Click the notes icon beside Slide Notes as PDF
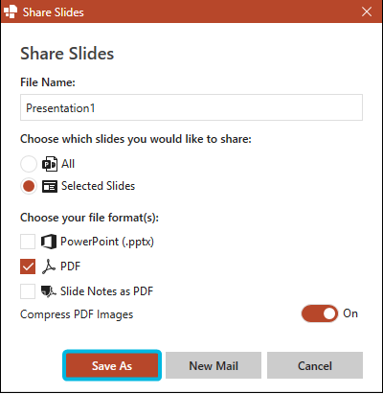This screenshot has height=394, width=383. (x=49, y=291)
